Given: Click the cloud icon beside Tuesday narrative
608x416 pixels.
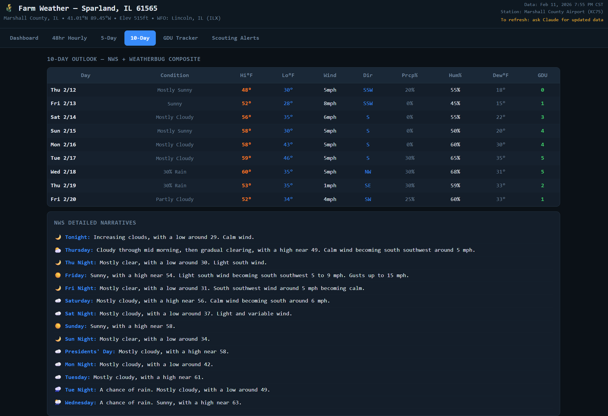Looking at the screenshot, I should tap(58, 377).
